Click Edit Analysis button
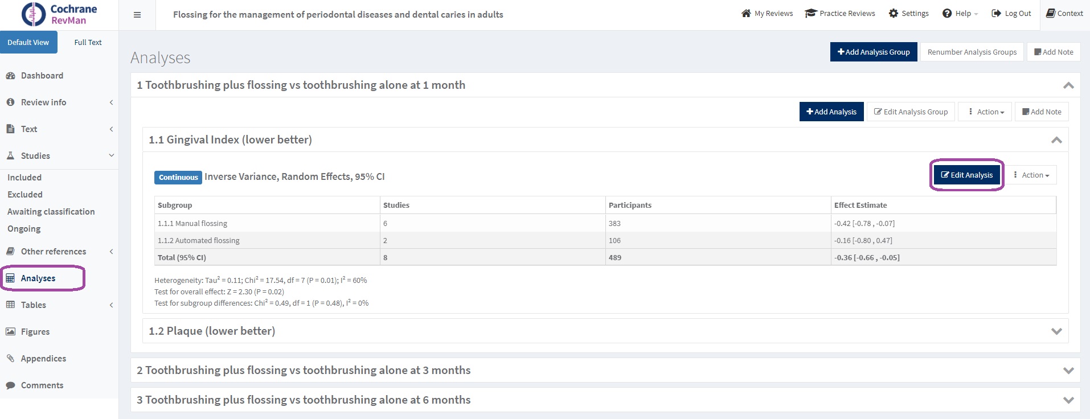This screenshot has width=1090, height=419. coord(966,175)
